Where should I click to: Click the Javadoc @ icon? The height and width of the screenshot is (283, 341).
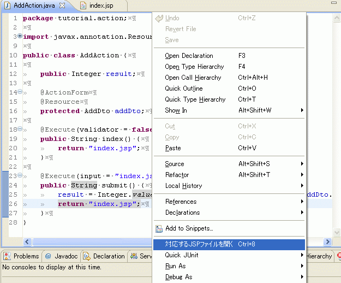coord(48,256)
